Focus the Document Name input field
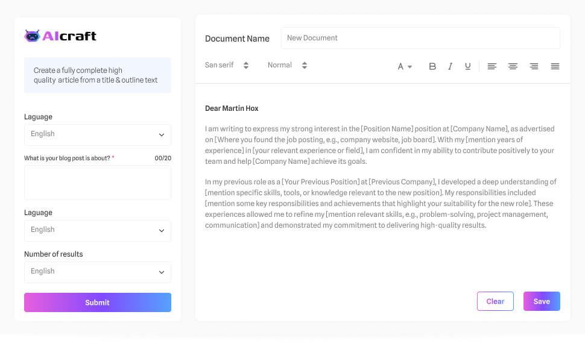 click(x=420, y=38)
